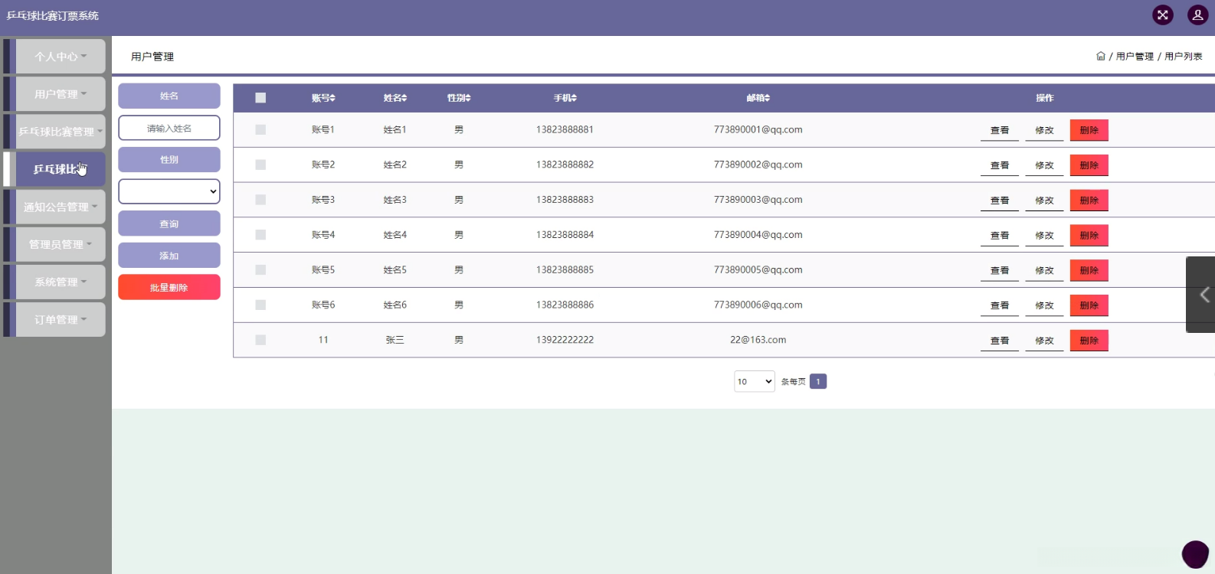Click the email cell 22@163.com
Viewport: 1215px width, 574px height.
pos(758,340)
